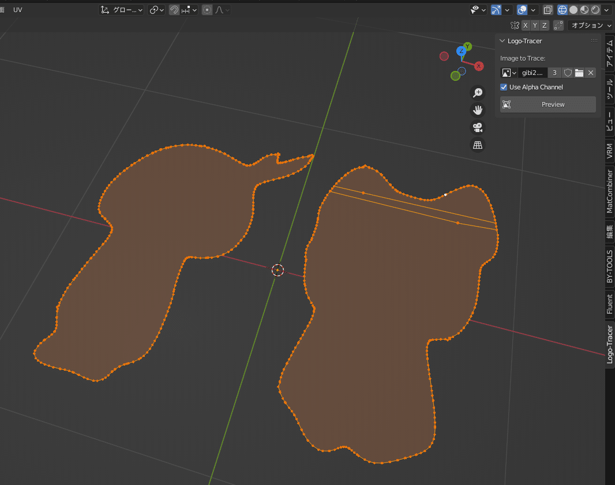Open the snapping options dropdown
The width and height of the screenshot is (615, 485).
189,10
